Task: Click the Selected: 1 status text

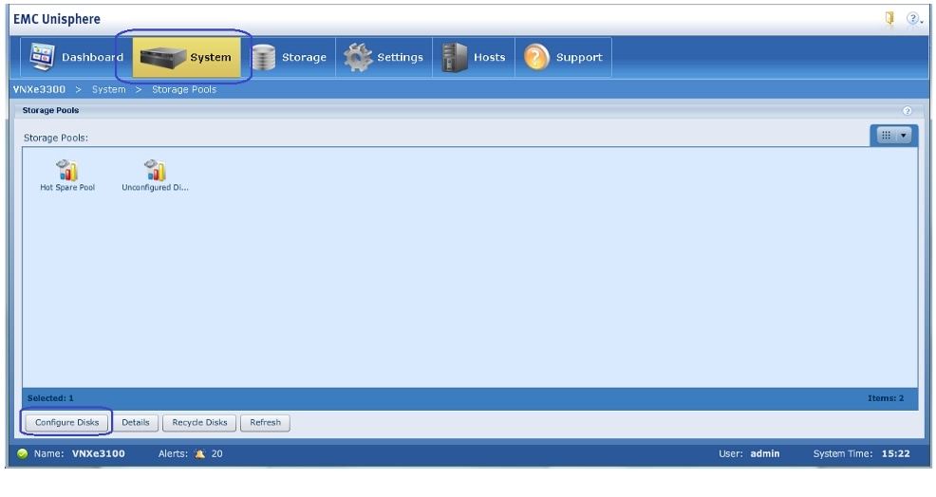Action: pos(50,398)
